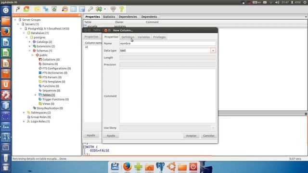Open System Settings gear-wrench launcher icon

pos(6,95)
